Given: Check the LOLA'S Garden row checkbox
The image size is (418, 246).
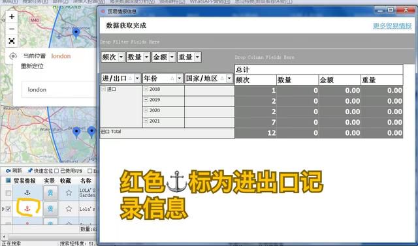Looking at the screenshot, I should click(8, 192).
